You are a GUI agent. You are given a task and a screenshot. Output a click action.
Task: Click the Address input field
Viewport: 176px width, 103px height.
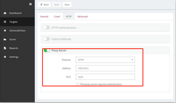[105, 68]
